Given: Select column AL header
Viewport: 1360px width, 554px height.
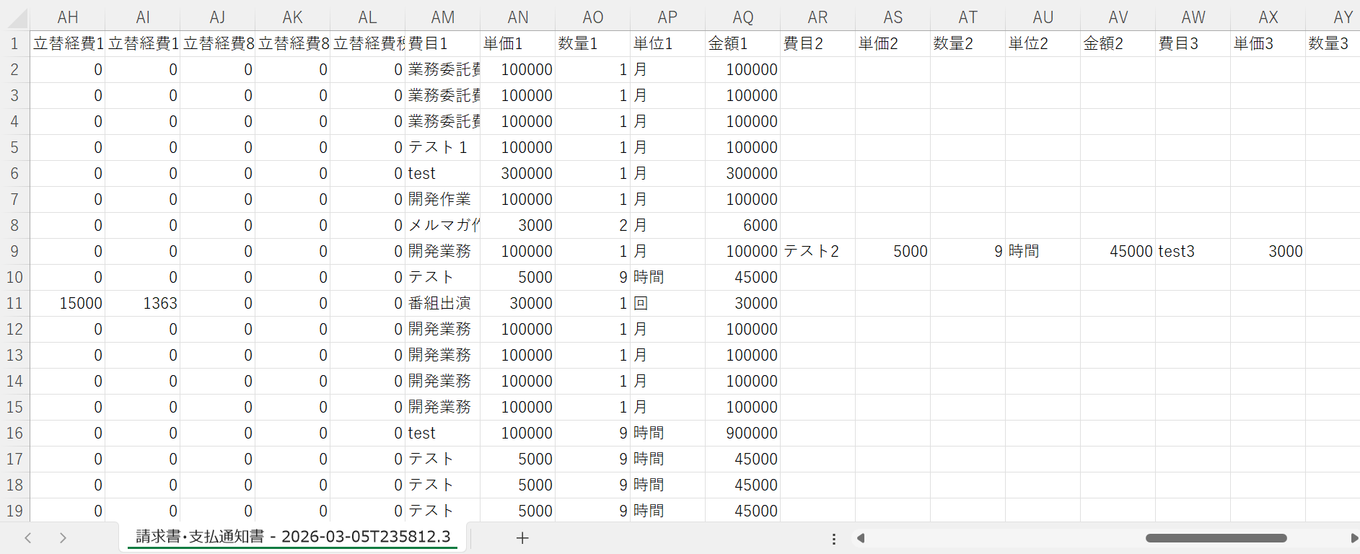Looking at the screenshot, I should [368, 17].
